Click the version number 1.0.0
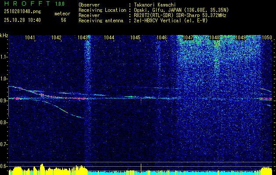The height and width of the screenshot is (175, 276). [x=60, y=3]
